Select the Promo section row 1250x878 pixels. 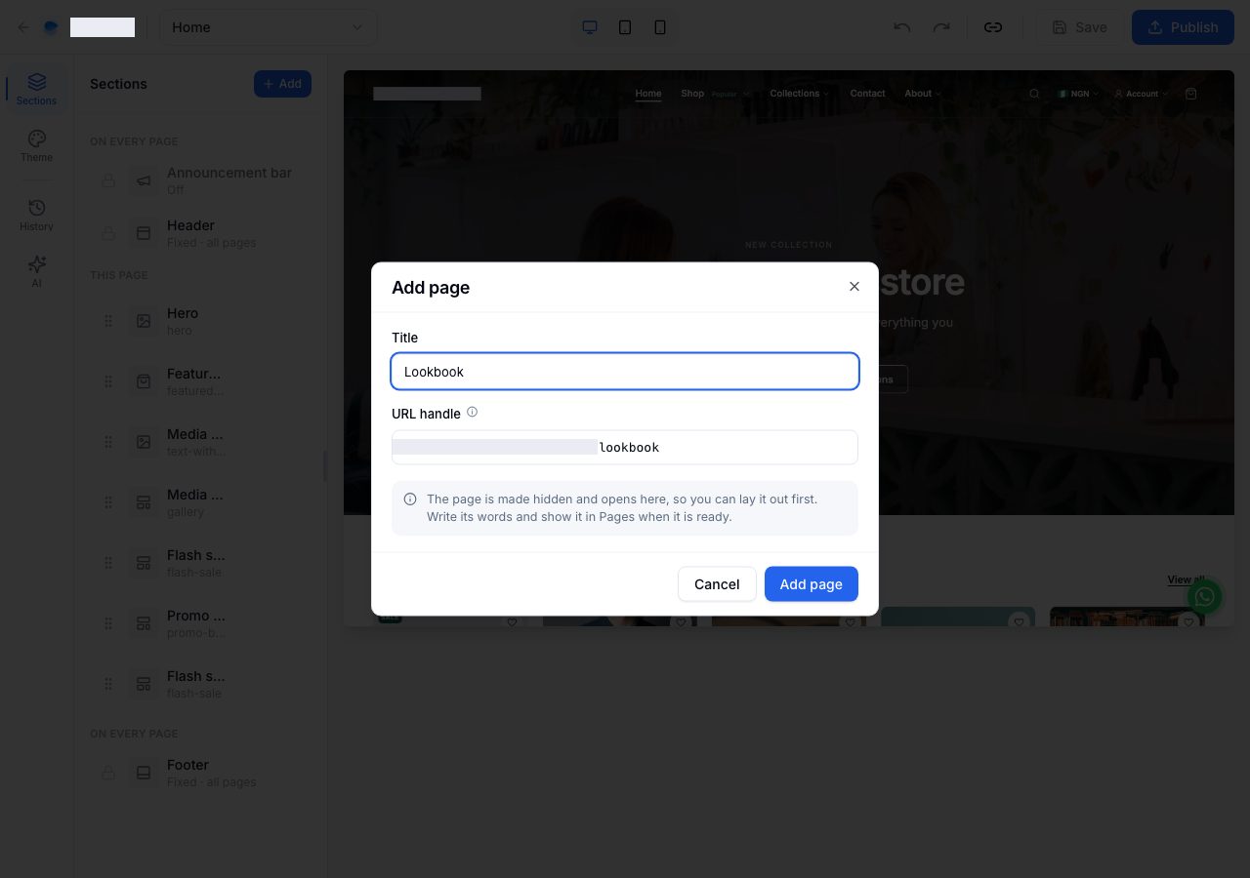(x=200, y=623)
